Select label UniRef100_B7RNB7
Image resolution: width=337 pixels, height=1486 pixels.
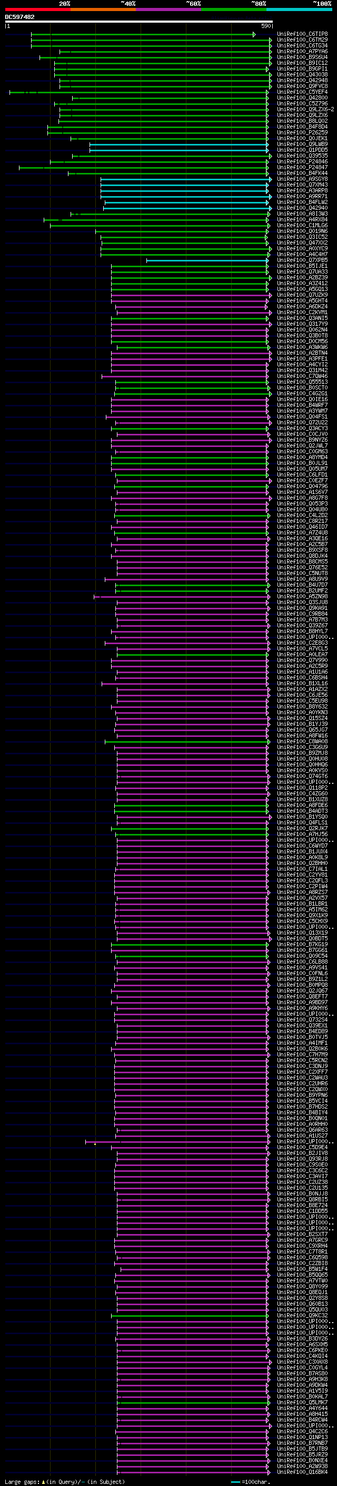coord(302,1443)
